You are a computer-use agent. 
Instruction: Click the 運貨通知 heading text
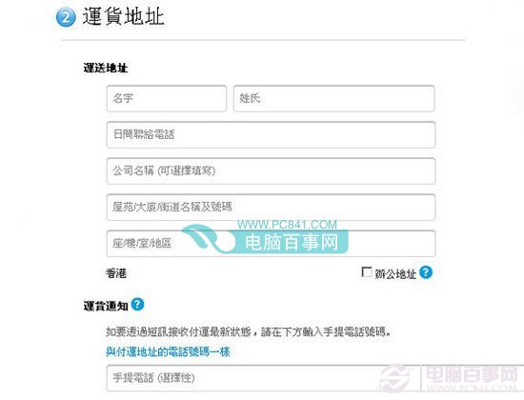(x=106, y=306)
